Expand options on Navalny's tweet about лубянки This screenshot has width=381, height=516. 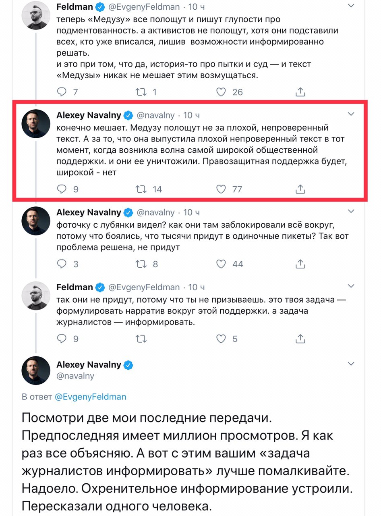tap(351, 211)
